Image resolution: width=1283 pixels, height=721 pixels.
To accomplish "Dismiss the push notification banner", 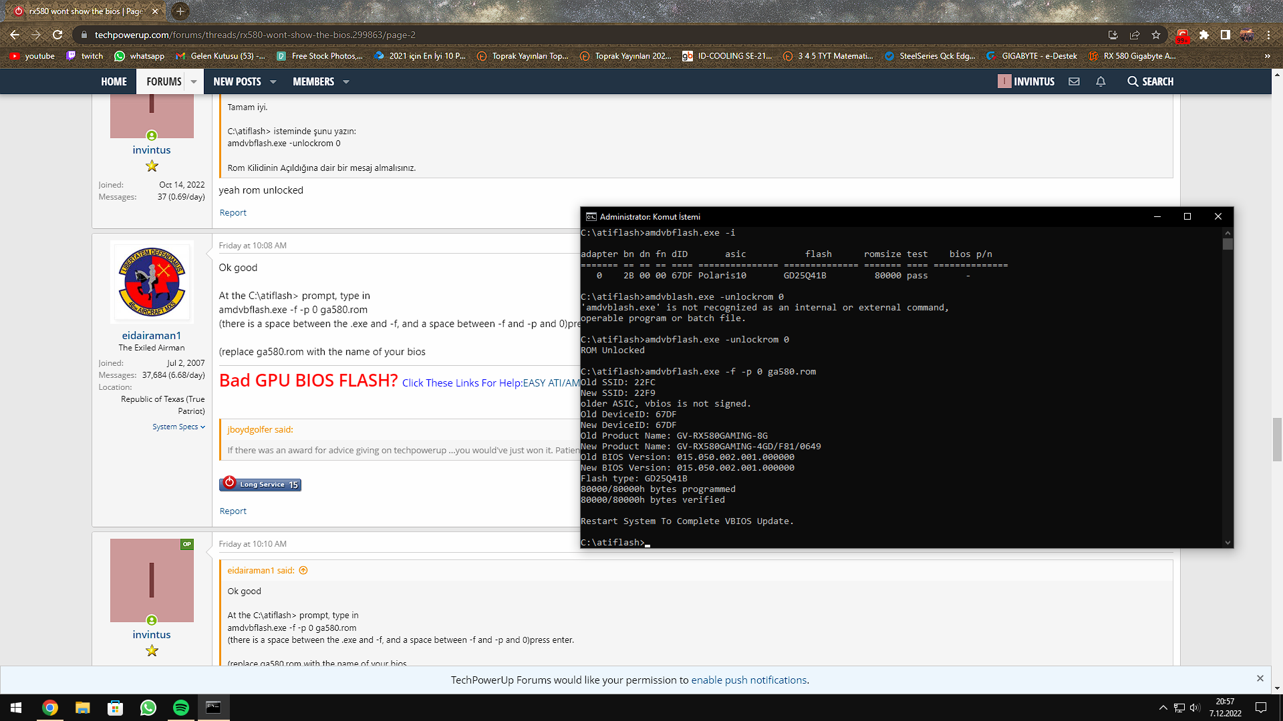I will pyautogui.click(x=1260, y=678).
